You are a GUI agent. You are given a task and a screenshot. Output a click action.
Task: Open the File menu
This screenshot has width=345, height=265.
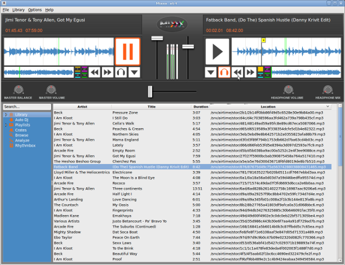click(6, 10)
